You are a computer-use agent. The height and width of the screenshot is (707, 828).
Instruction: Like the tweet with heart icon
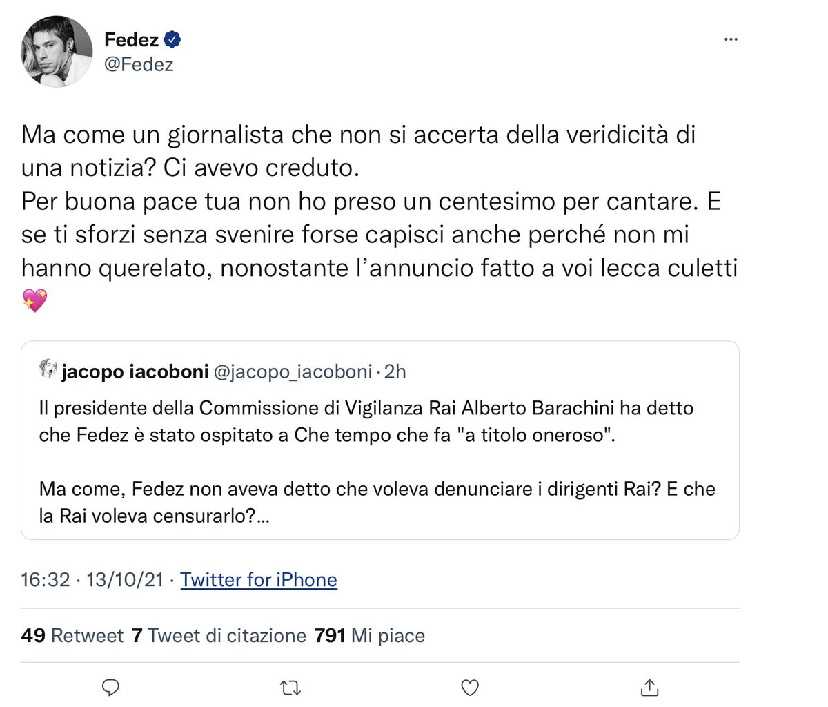point(469,687)
